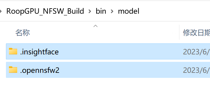The width and height of the screenshot is (210, 107).
Task: Go to the RoopGPU_NFSW_Build breadcrumb folder
Action: [45, 11]
